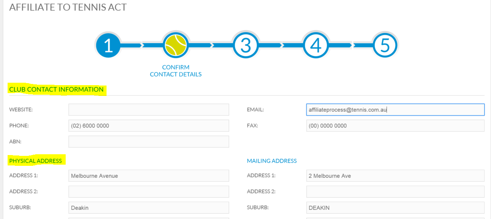Click the 'CONFIRM CONTACT DETAILS' step label

pyautogui.click(x=176, y=71)
